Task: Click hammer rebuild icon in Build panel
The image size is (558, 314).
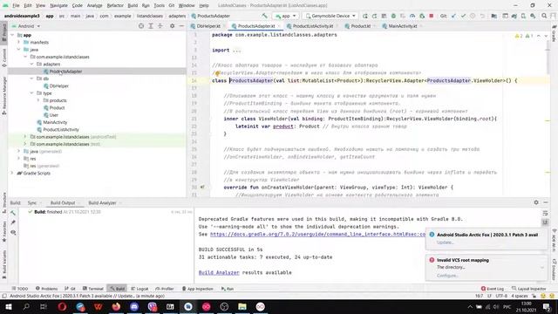Action: click(13, 213)
